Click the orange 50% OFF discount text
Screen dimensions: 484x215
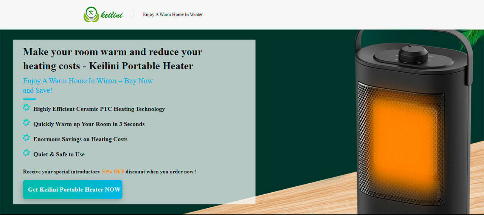coord(113,172)
